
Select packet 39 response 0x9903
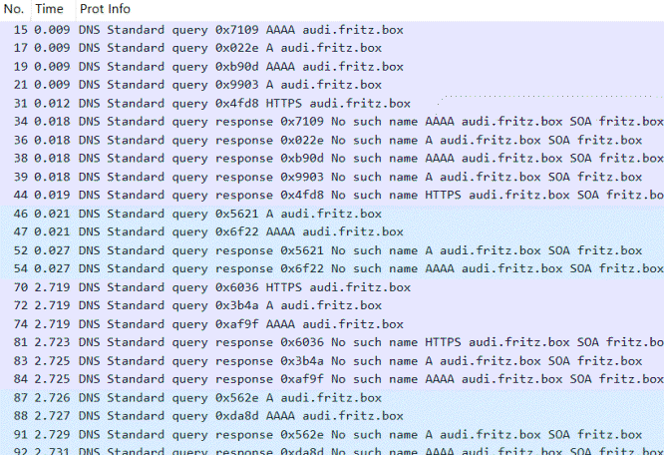point(332,177)
